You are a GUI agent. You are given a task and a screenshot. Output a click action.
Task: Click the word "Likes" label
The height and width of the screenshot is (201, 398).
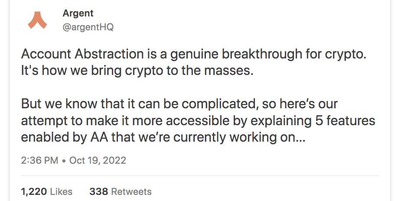pos(61,191)
